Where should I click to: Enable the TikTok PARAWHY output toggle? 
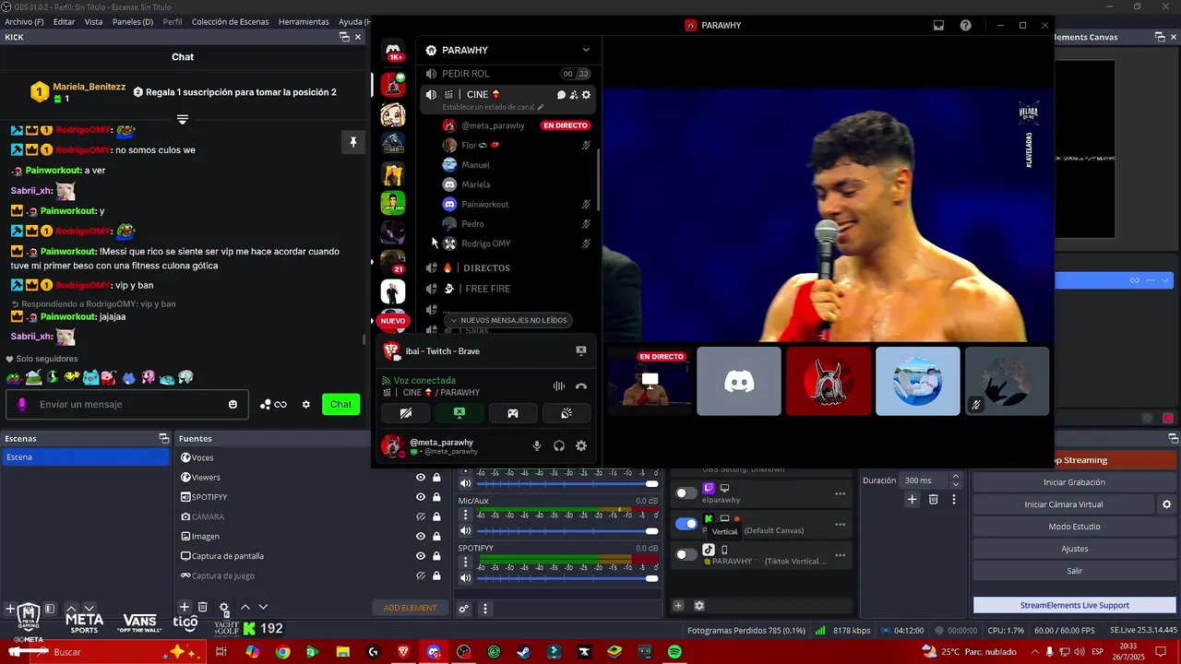686,554
